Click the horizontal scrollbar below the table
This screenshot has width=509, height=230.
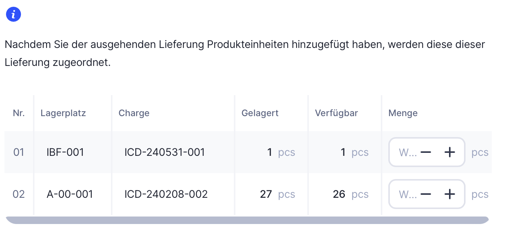[247, 220]
